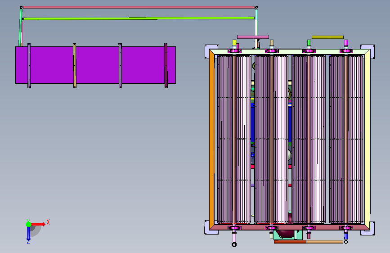Select the large magenta rectangular panel
Screen dimensions: 390x253
[95, 65]
